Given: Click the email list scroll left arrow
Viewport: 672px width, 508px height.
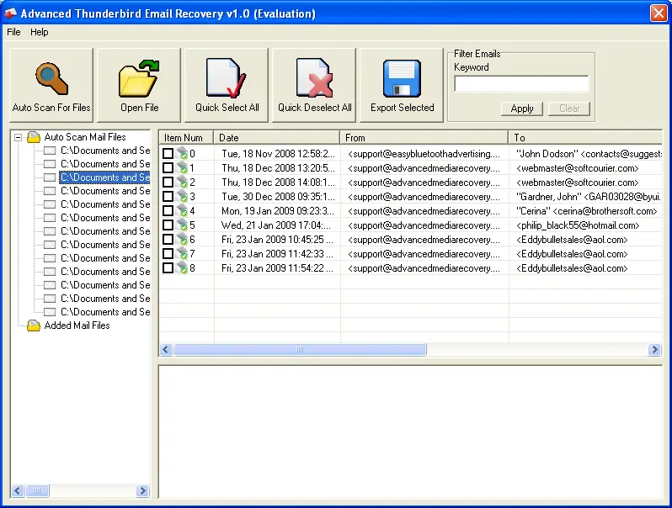Looking at the screenshot, I should click(166, 350).
